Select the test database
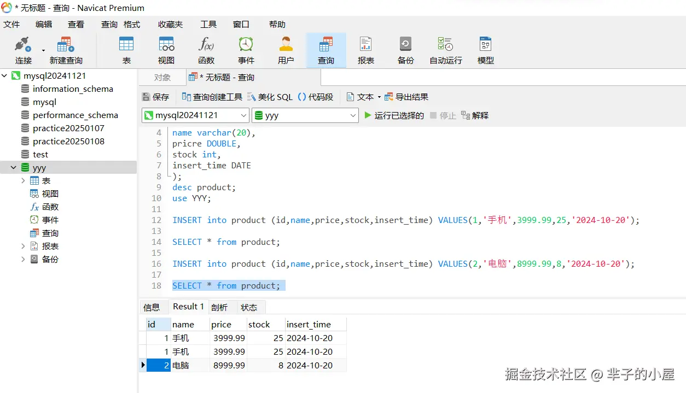 click(x=40, y=154)
